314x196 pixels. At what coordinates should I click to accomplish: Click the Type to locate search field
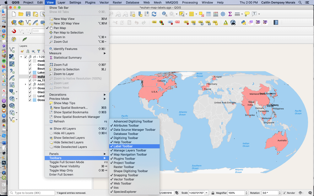point(32,193)
